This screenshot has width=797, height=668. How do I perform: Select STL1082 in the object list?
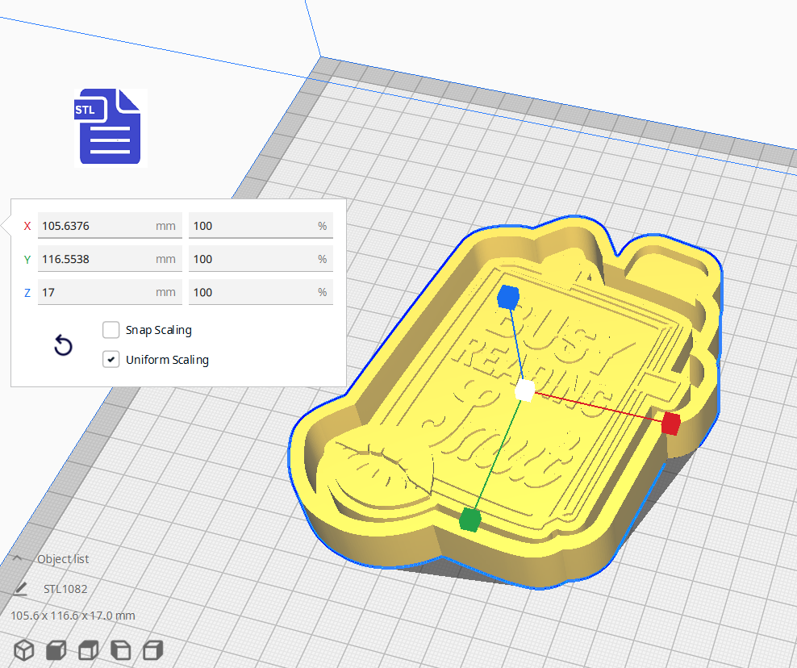click(x=64, y=589)
